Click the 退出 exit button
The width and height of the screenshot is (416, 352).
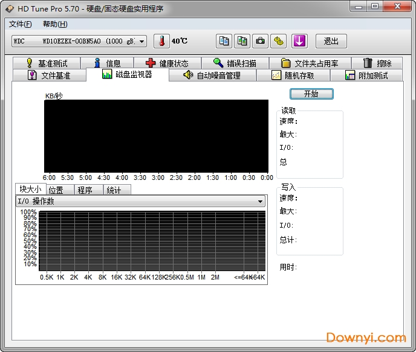tap(331, 41)
